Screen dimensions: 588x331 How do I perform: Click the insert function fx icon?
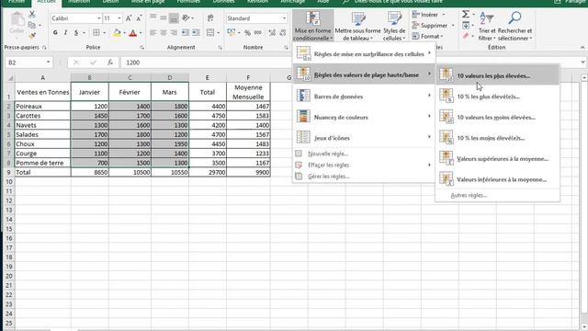[110, 63]
